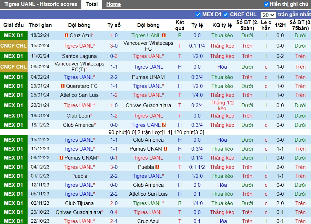Click the 1/2H column header
Screen dimensions: 311x224
280,25
